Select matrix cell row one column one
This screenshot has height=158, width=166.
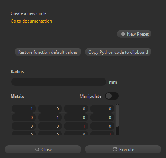click(x=24, y=109)
